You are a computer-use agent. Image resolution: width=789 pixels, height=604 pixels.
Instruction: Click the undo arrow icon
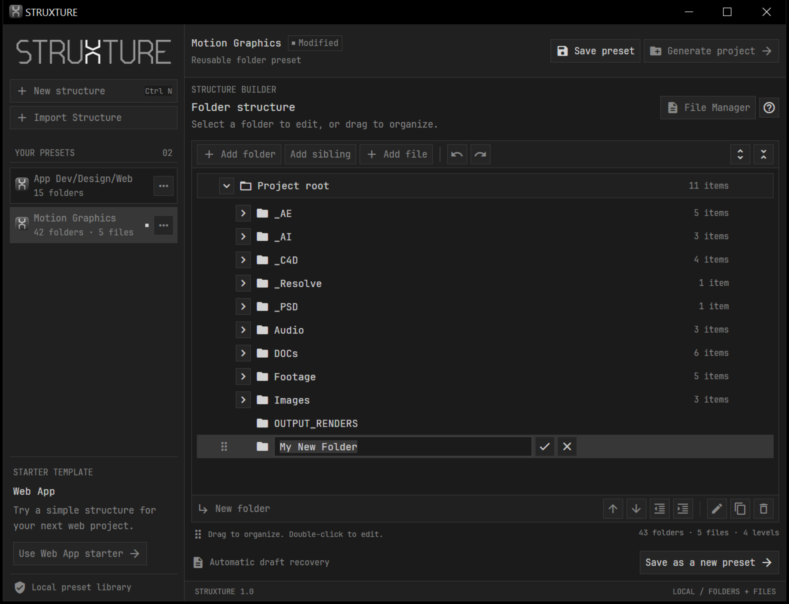(457, 154)
